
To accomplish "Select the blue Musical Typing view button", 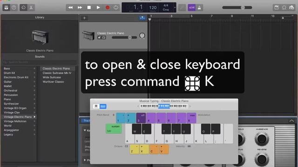I will pos(103,106).
